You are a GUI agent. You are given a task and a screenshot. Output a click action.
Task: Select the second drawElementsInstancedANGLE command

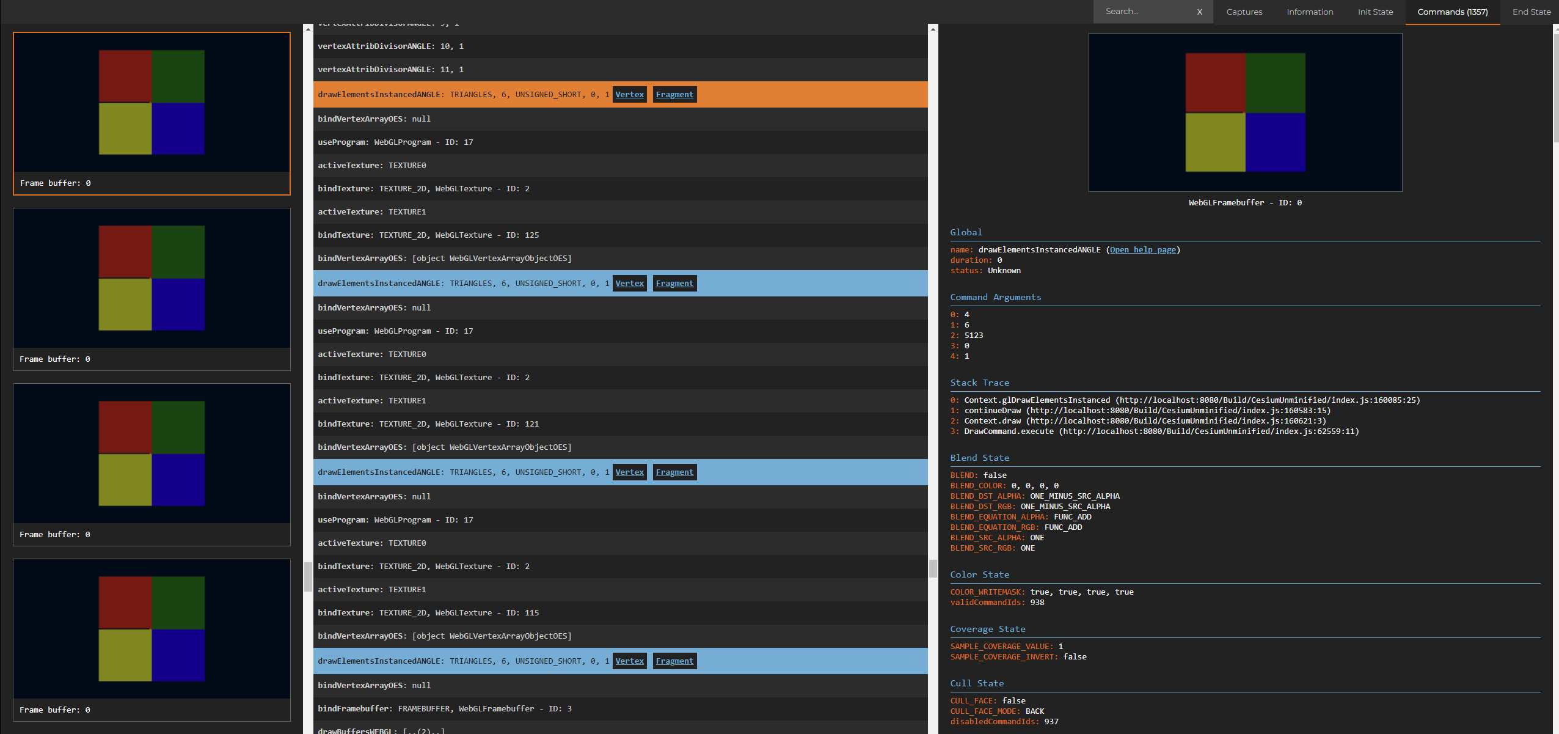(x=458, y=283)
